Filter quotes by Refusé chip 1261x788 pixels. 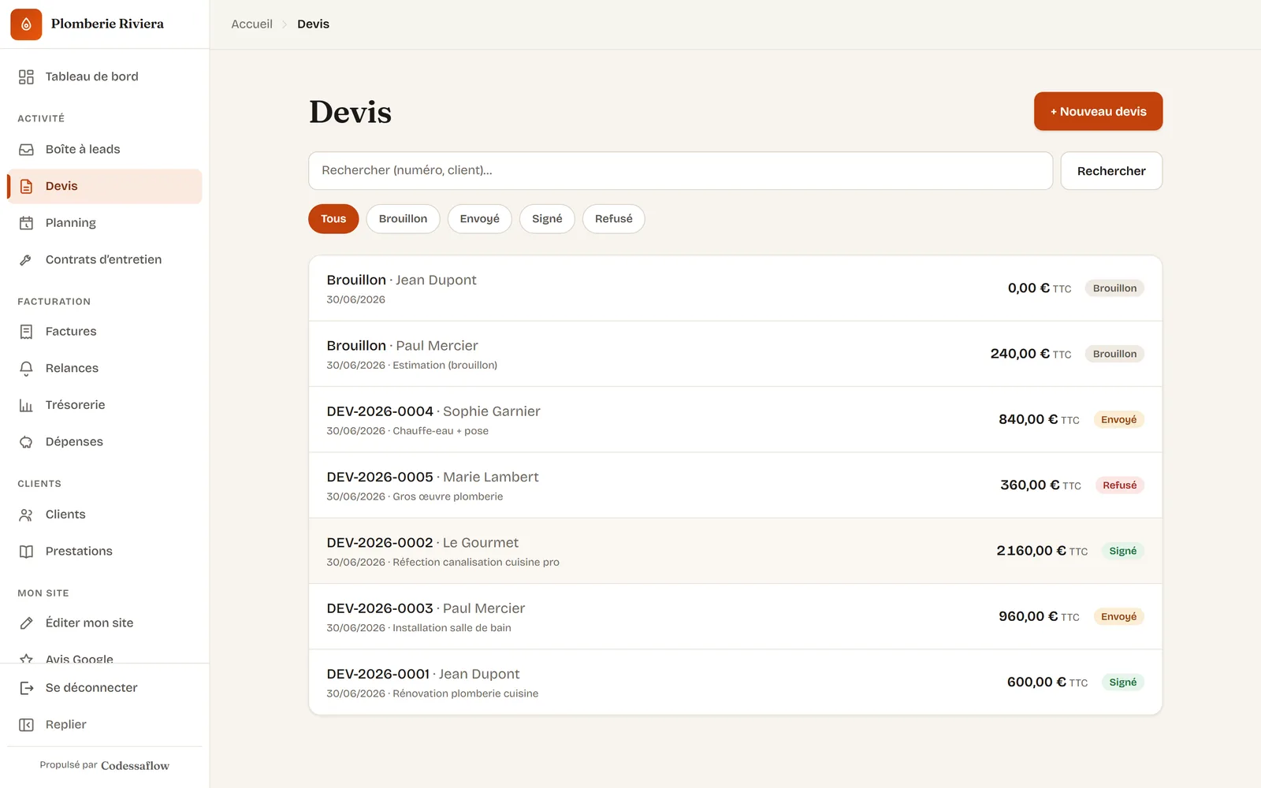tap(613, 219)
